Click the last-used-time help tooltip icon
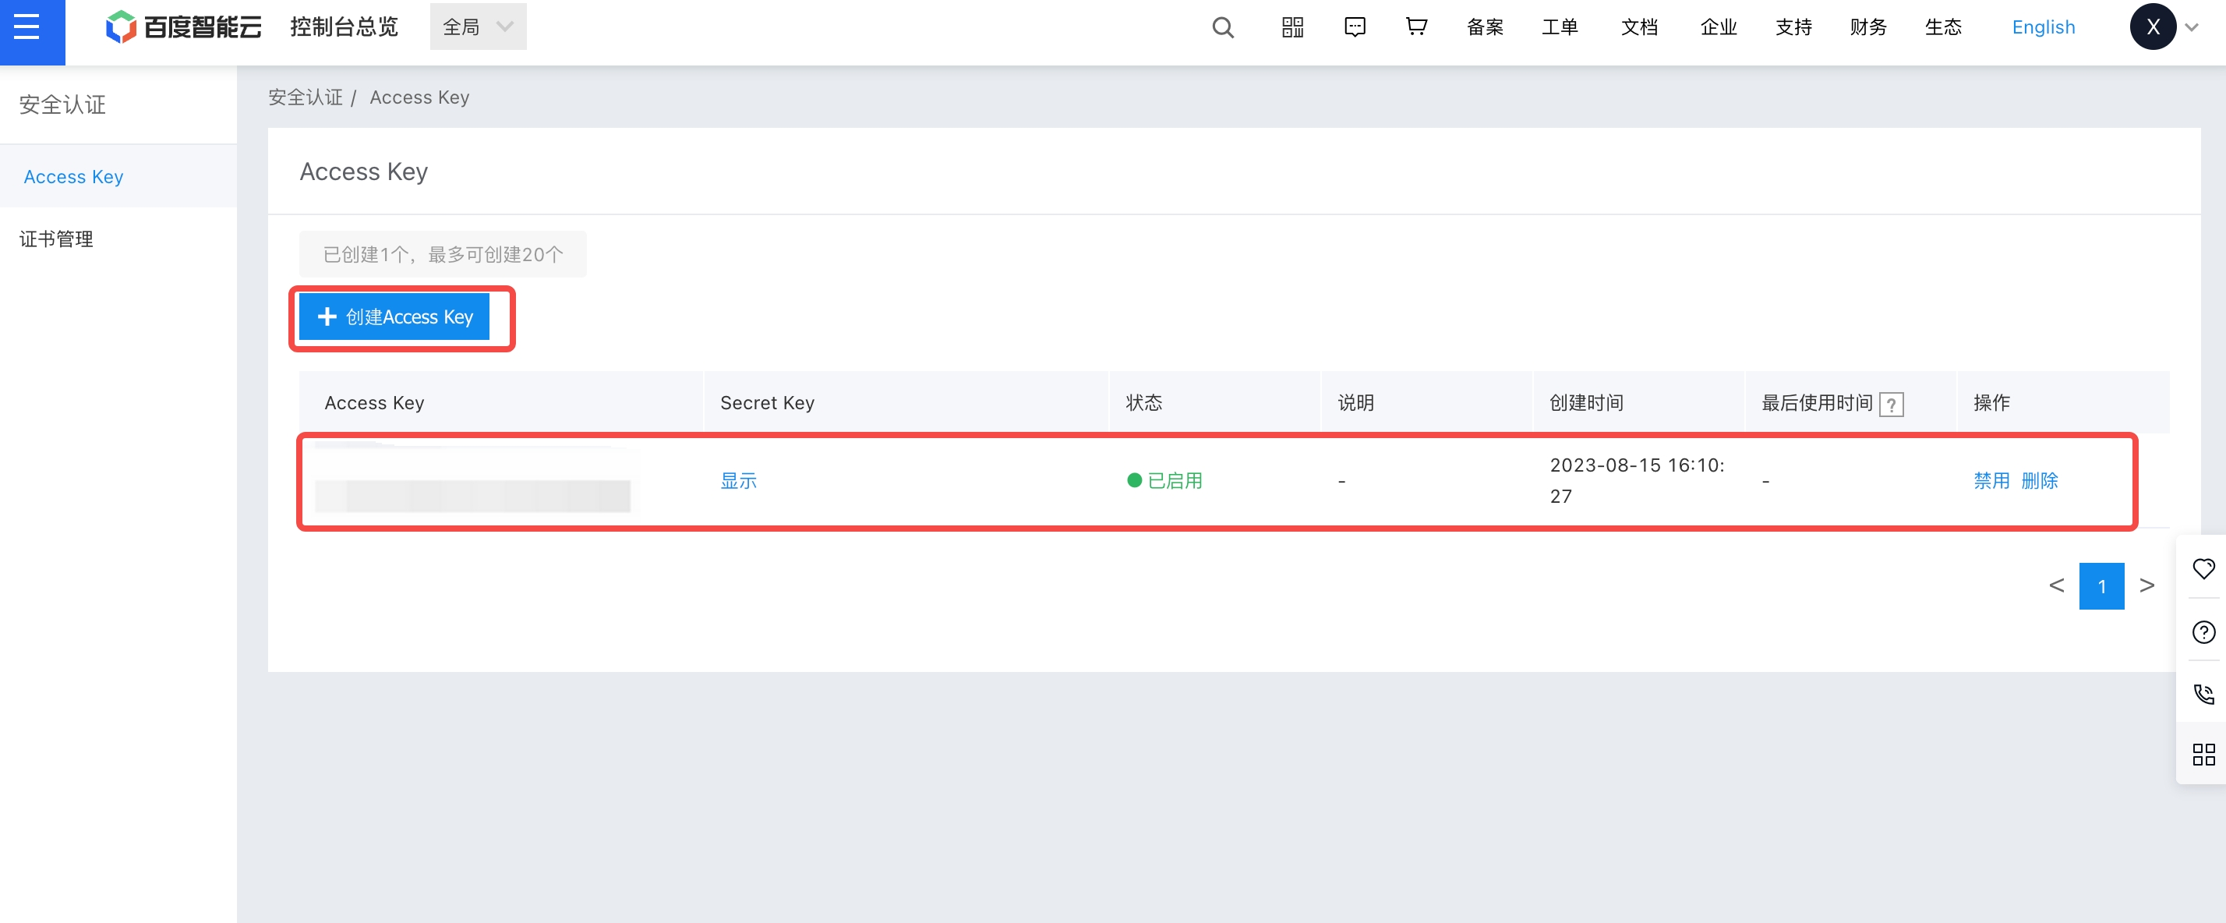Screen dimensions: 2226x923 coord(1891,404)
